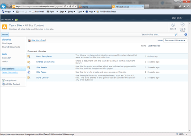Stop loading with the X beside refresh
Screen dimensions: 191x136
tap(76, 6)
